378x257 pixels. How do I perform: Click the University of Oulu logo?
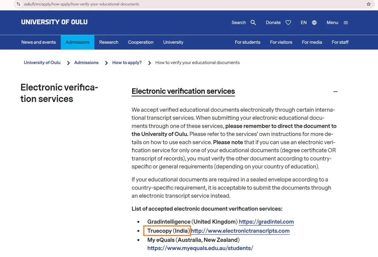(54, 22)
